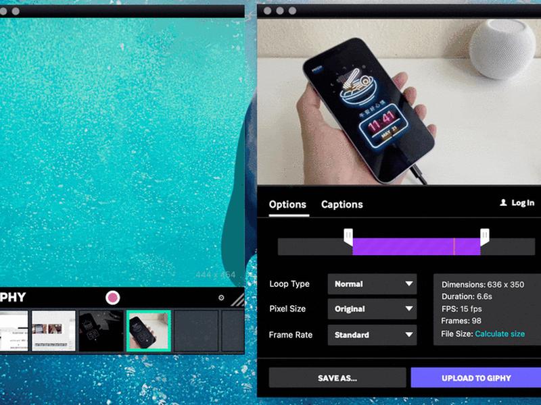The height and width of the screenshot is (405, 541).
Task: Click the '444 x 464' size readout in capture window
Action: 216,275
